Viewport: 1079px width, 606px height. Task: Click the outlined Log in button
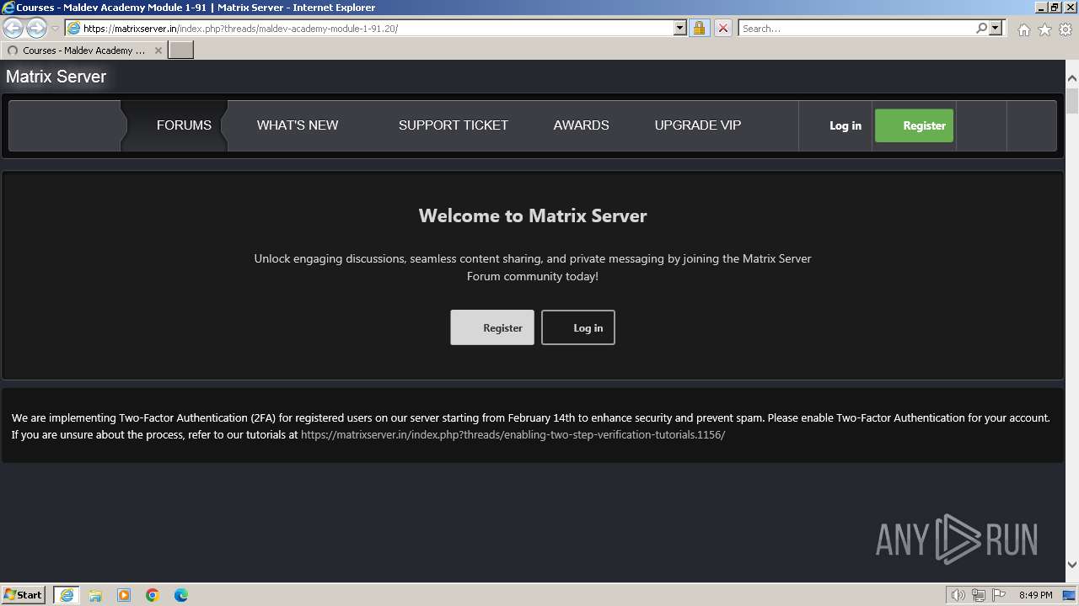point(578,327)
